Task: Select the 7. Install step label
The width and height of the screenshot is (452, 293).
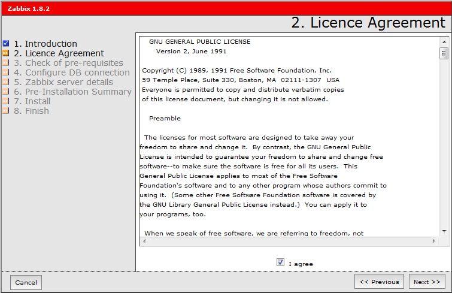Action: (32, 101)
